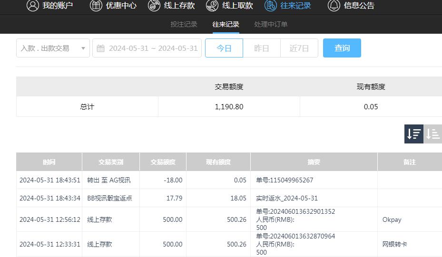Click Okpay remark
Viewport: 442px width, 257px height.
point(392,219)
